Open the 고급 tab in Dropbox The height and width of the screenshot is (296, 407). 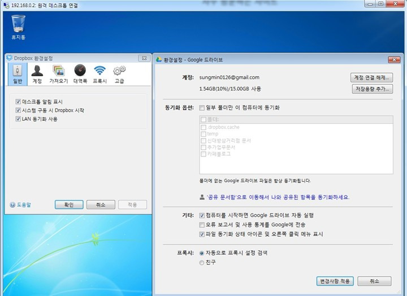click(119, 74)
